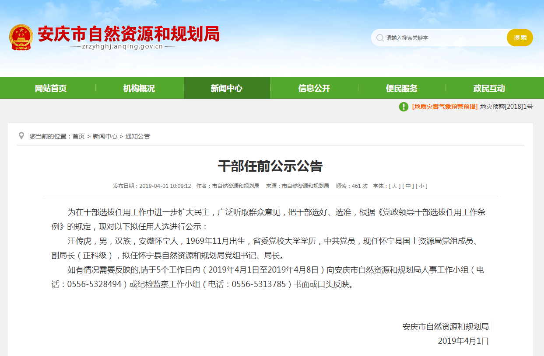Open the 地灾预警[2018]1号 notice
Image resolution: width=544 pixels, height=356 pixels.
pos(506,107)
